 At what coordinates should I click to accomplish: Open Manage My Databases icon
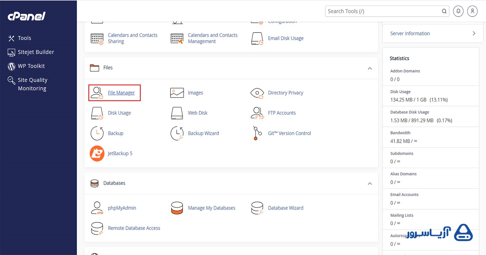click(177, 208)
